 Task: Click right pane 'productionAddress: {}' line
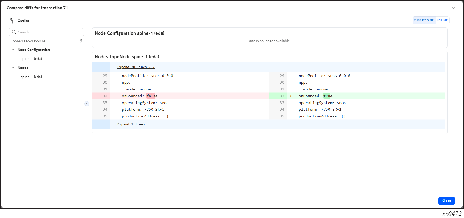coord(322,116)
